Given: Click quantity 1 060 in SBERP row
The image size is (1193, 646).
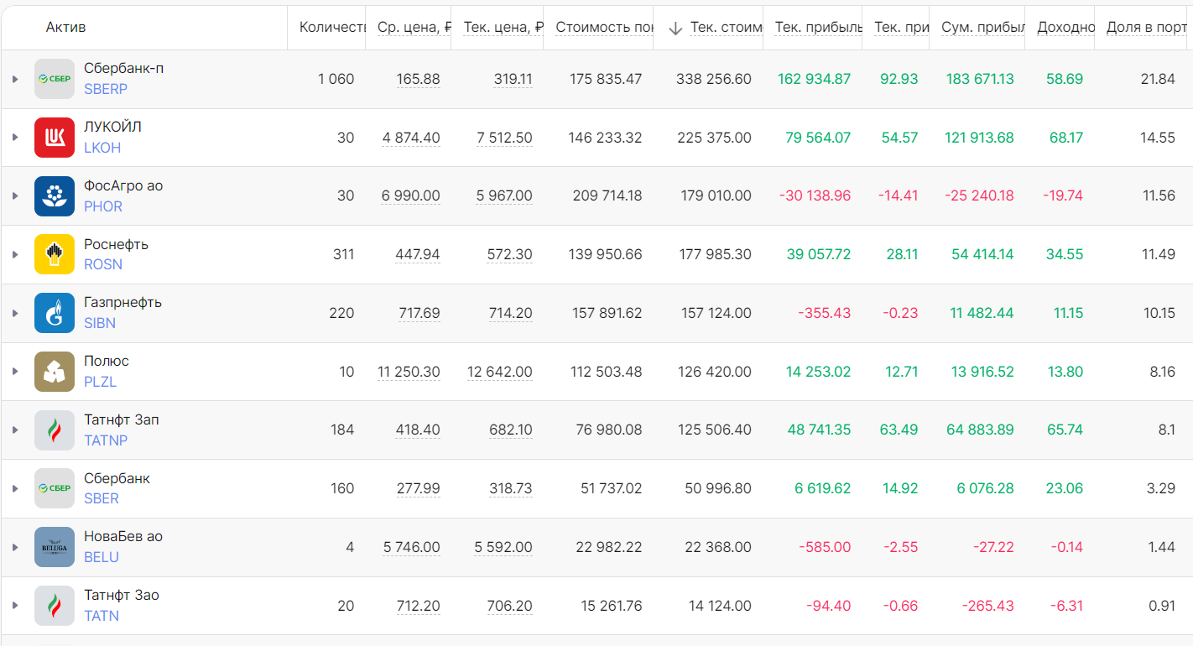Looking at the screenshot, I should 336,79.
